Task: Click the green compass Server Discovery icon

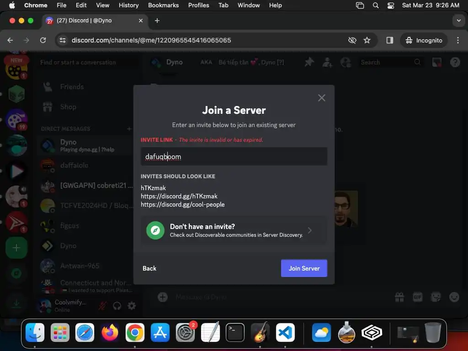Action: 155,230
